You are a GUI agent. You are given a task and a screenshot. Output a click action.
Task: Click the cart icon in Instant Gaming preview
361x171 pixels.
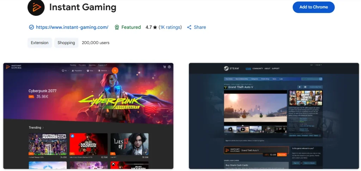click(164, 67)
